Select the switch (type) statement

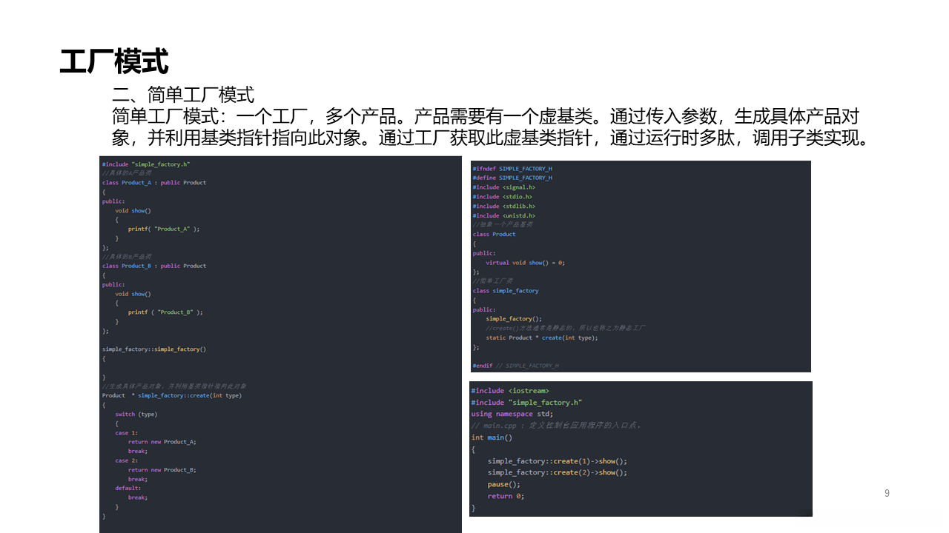tap(134, 413)
